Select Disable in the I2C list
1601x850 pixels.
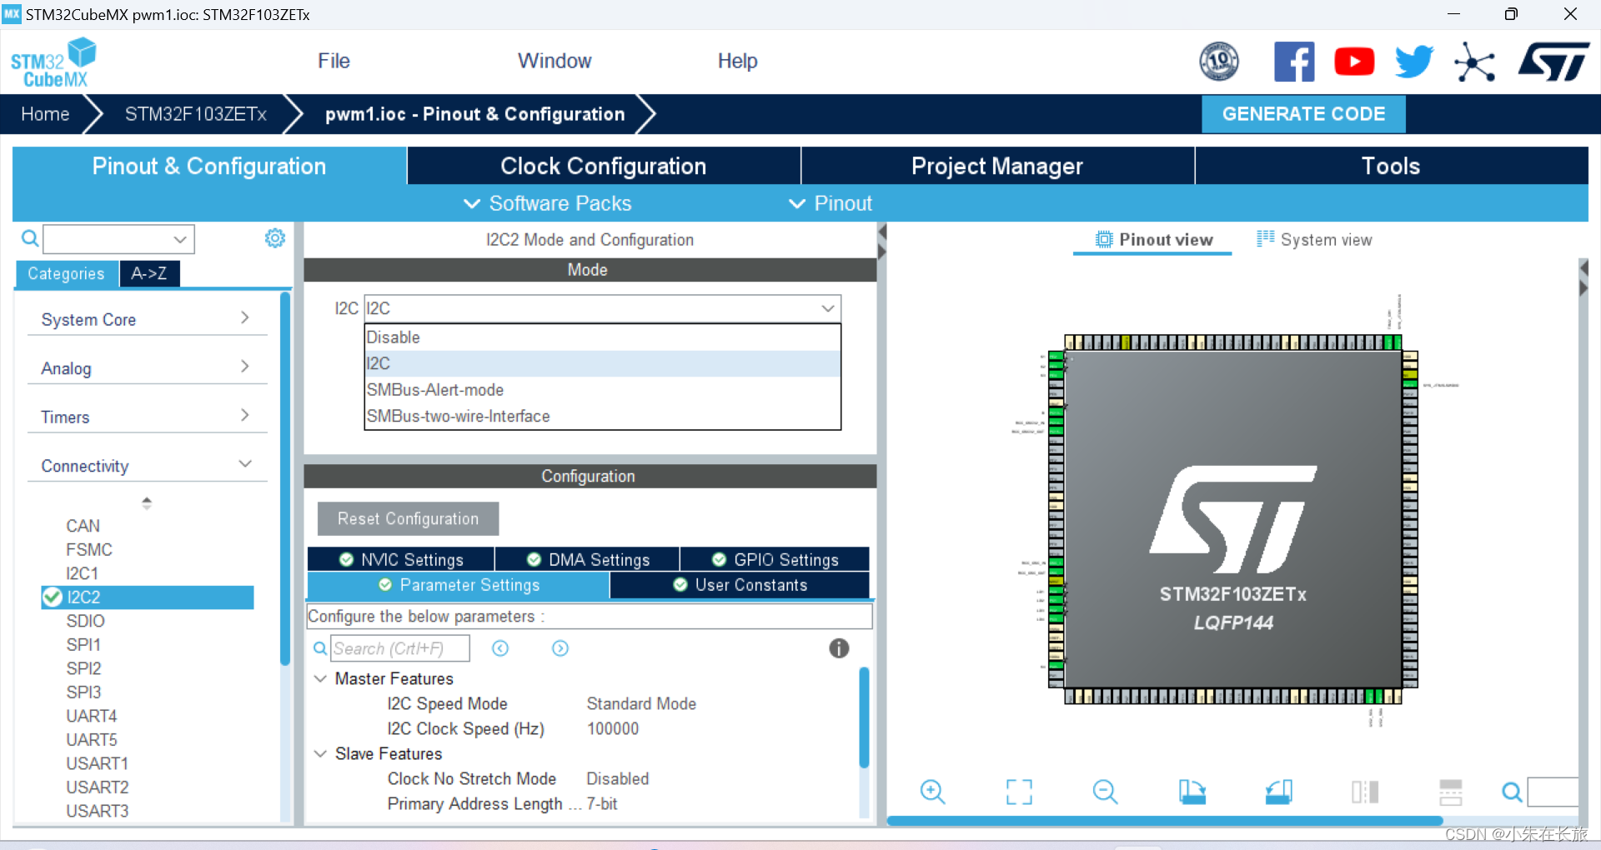pyautogui.click(x=602, y=337)
